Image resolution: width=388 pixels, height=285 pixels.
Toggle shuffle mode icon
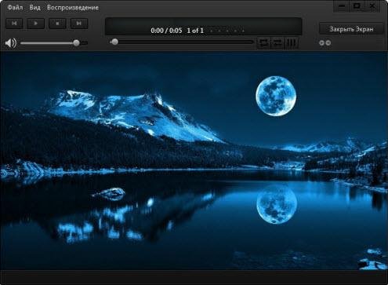pos(277,42)
